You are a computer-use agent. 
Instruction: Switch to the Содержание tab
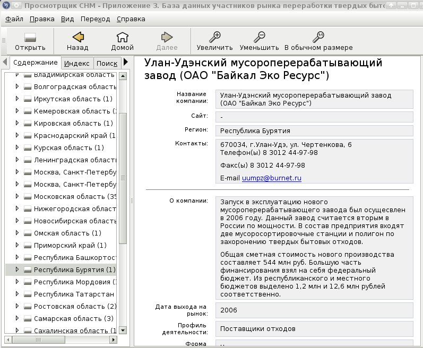(x=36, y=63)
